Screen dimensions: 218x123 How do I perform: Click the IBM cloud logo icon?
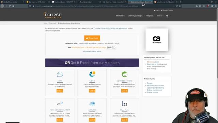60,74
